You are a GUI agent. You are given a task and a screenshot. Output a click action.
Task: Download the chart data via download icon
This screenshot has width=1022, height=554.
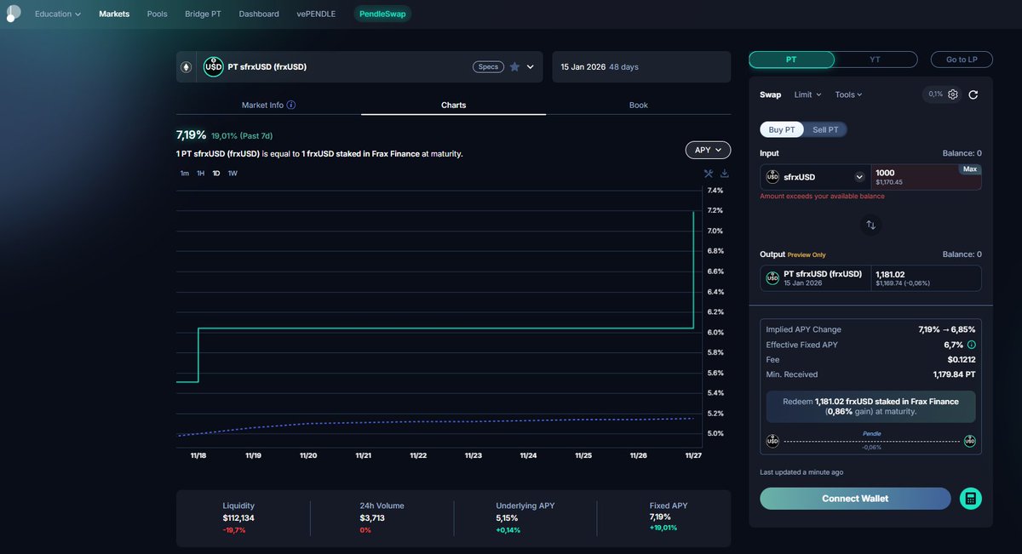pos(723,173)
